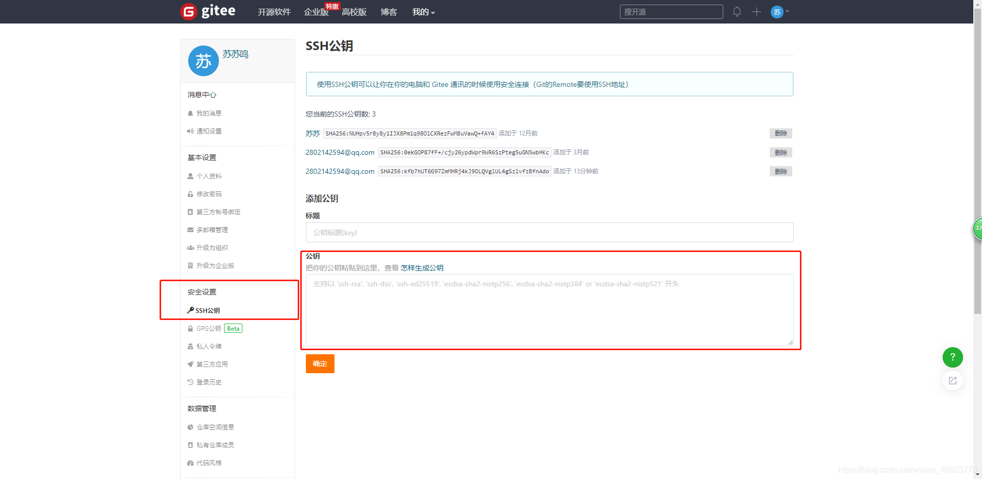Click the Gitee logo icon

point(189,11)
